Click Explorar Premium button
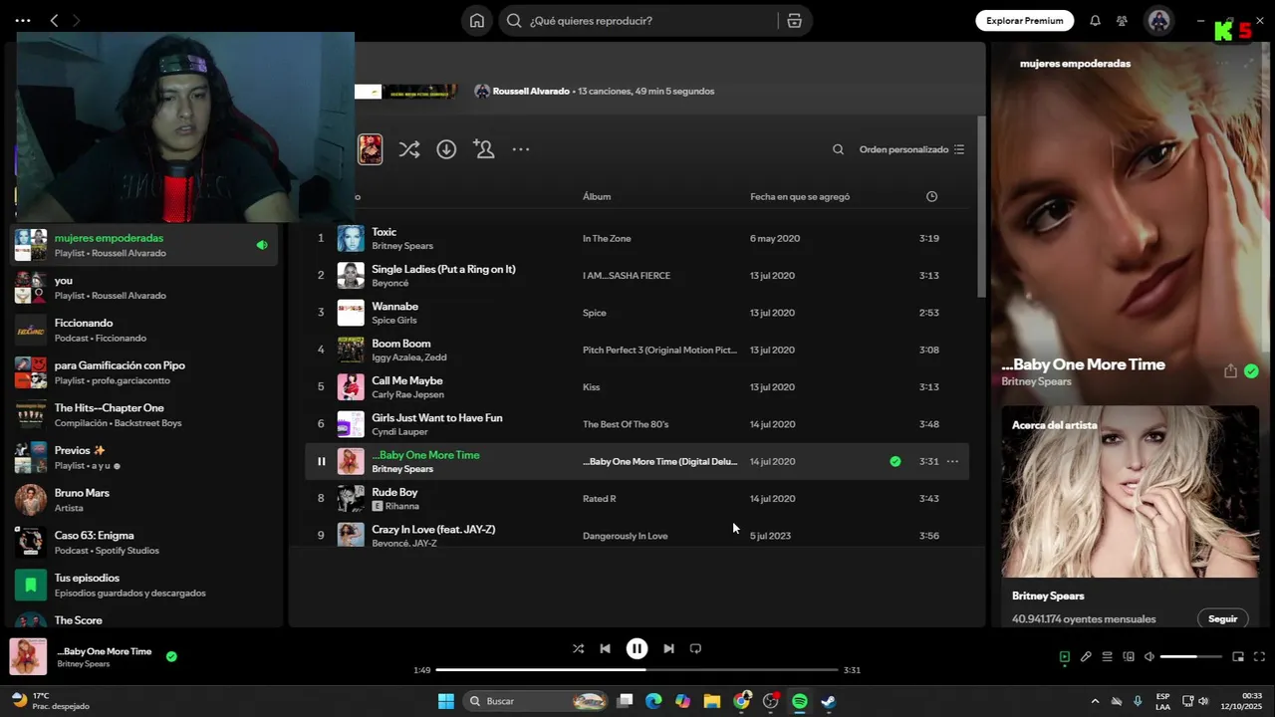 [x=1024, y=21]
